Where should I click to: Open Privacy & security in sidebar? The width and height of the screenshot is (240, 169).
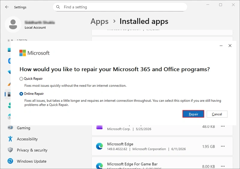tap(32, 150)
